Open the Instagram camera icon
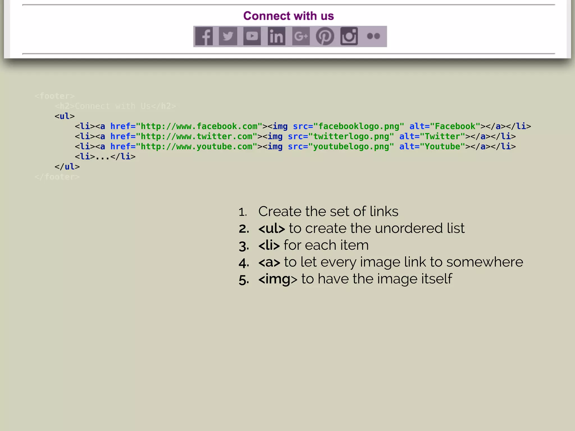 click(x=349, y=36)
